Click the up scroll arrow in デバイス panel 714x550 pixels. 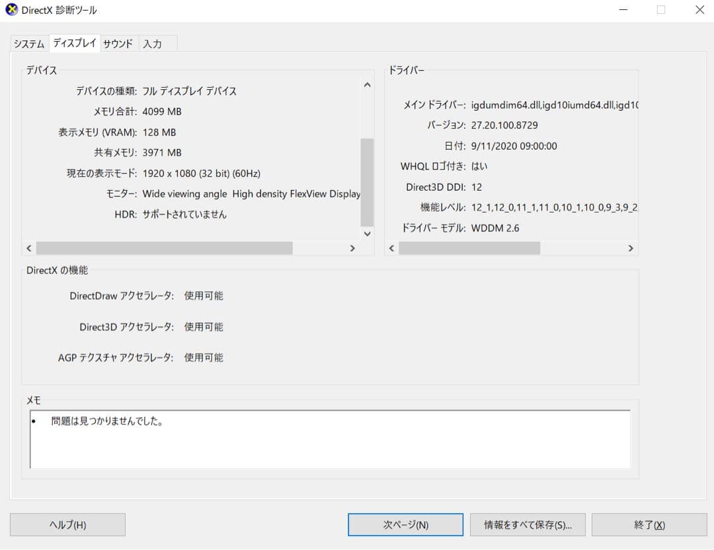(367, 85)
